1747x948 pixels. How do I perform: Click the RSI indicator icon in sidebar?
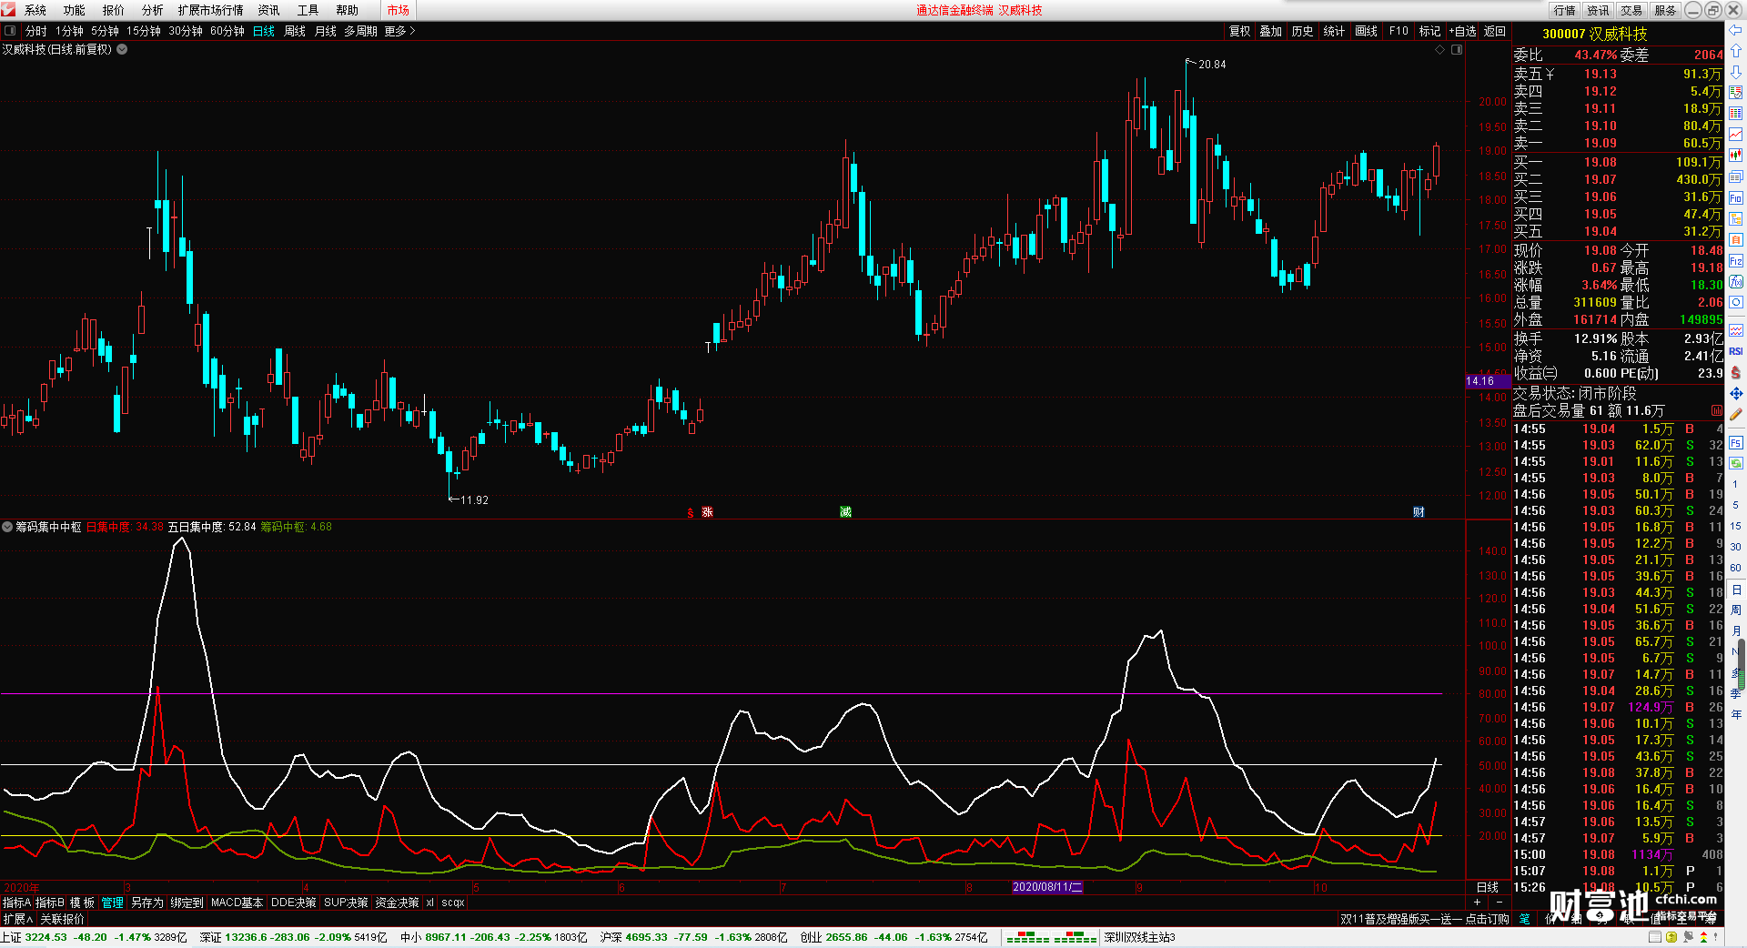pos(1736,352)
